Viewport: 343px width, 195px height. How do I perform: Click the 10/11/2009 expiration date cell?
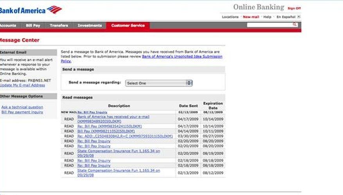213,131
